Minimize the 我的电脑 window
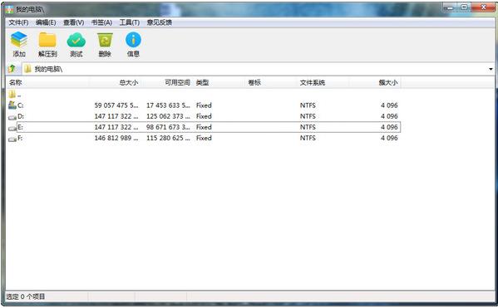Viewport: 498px width, 308px height. [x=449, y=7]
